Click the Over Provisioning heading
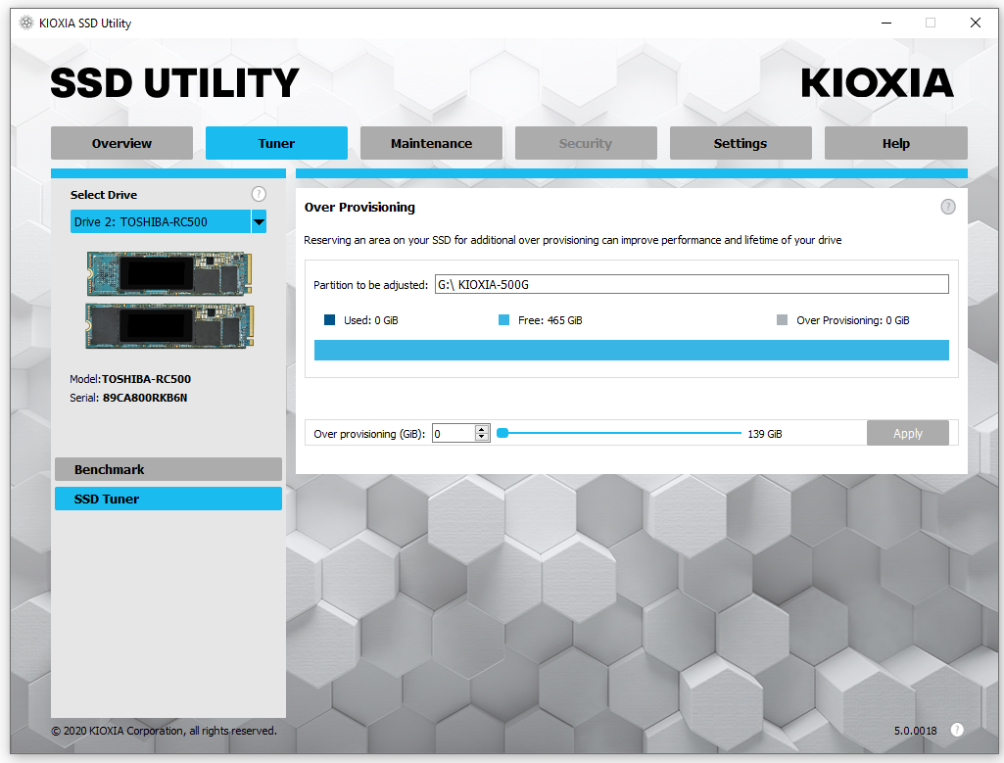Viewport: 1004px width, 763px height. coord(359,207)
